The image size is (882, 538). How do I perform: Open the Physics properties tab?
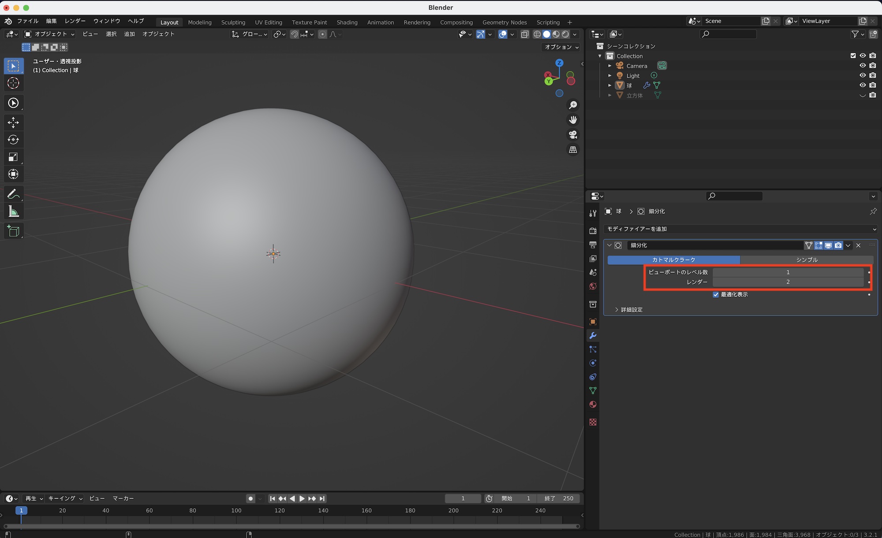click(593, 363)
